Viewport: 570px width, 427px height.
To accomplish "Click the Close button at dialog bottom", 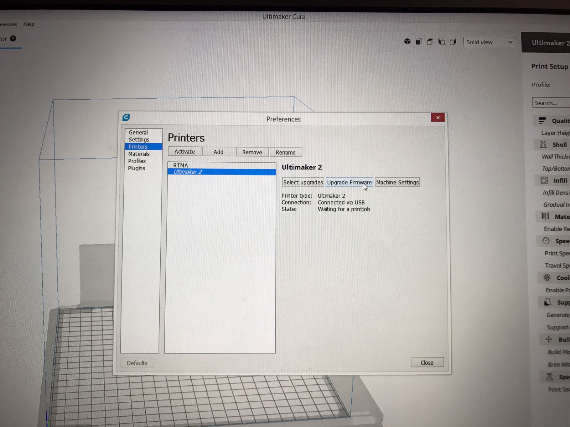I will coord(427,363).
